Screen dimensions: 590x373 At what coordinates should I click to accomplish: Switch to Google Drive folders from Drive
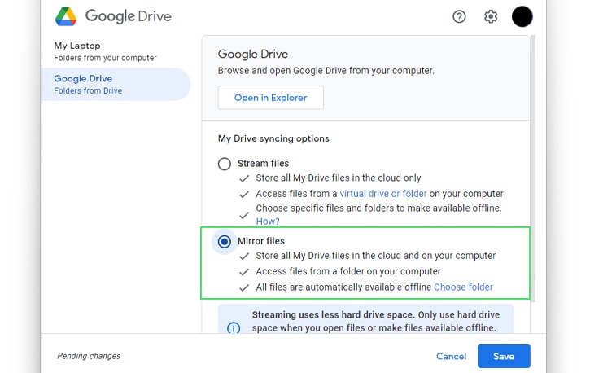pos(116,85)
